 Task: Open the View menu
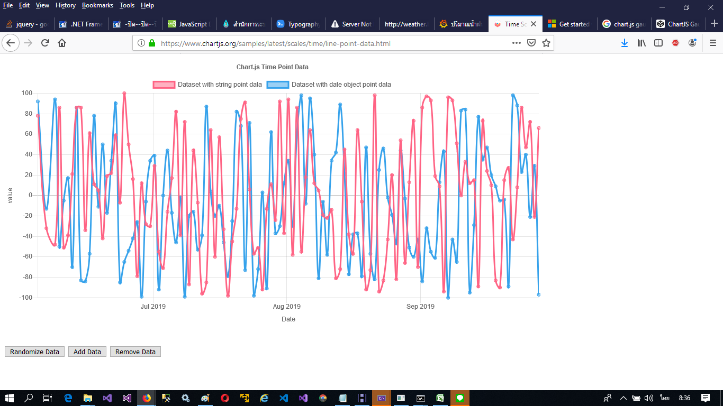coord(43,5)
